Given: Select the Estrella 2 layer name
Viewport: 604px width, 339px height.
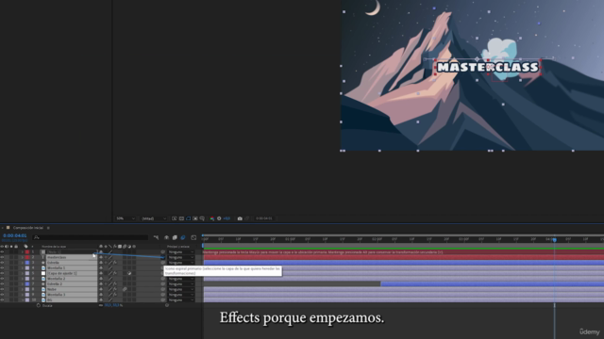Looking at the screenshot, I should tap(55, 283).
